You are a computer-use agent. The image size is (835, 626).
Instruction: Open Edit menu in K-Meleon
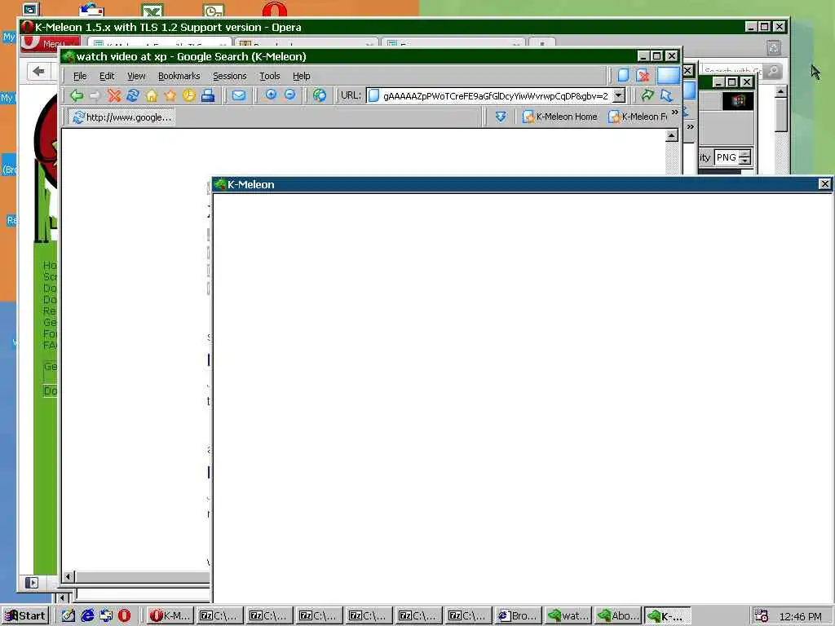(x=107, y=76)
